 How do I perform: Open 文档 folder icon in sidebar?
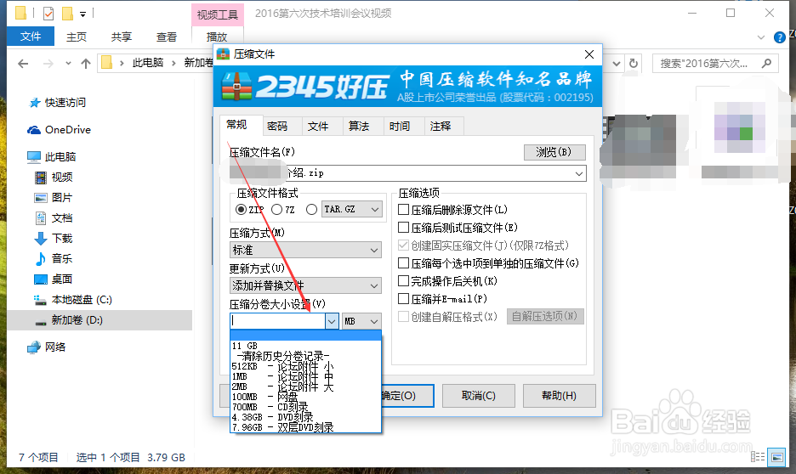tap(41, 218)
